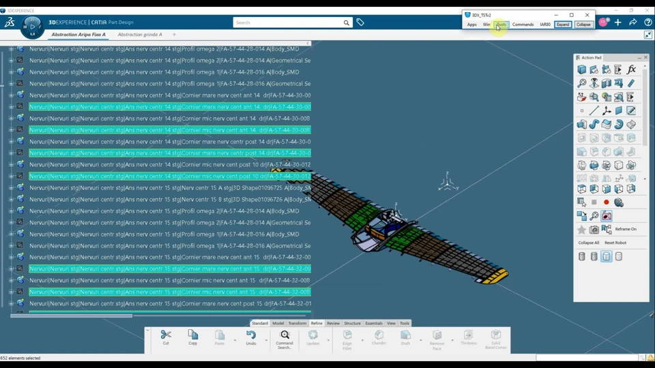This screenshot has width=655, height=368.
Task: Click the Solid Bend Corner tool
Action: pyautogui.click(x=496, y=339)
